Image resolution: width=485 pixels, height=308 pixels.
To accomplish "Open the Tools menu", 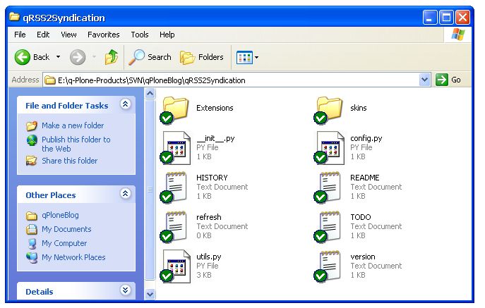I will point(140,35).
